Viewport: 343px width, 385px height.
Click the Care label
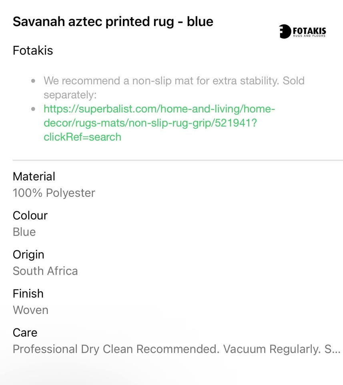[25, 332]
